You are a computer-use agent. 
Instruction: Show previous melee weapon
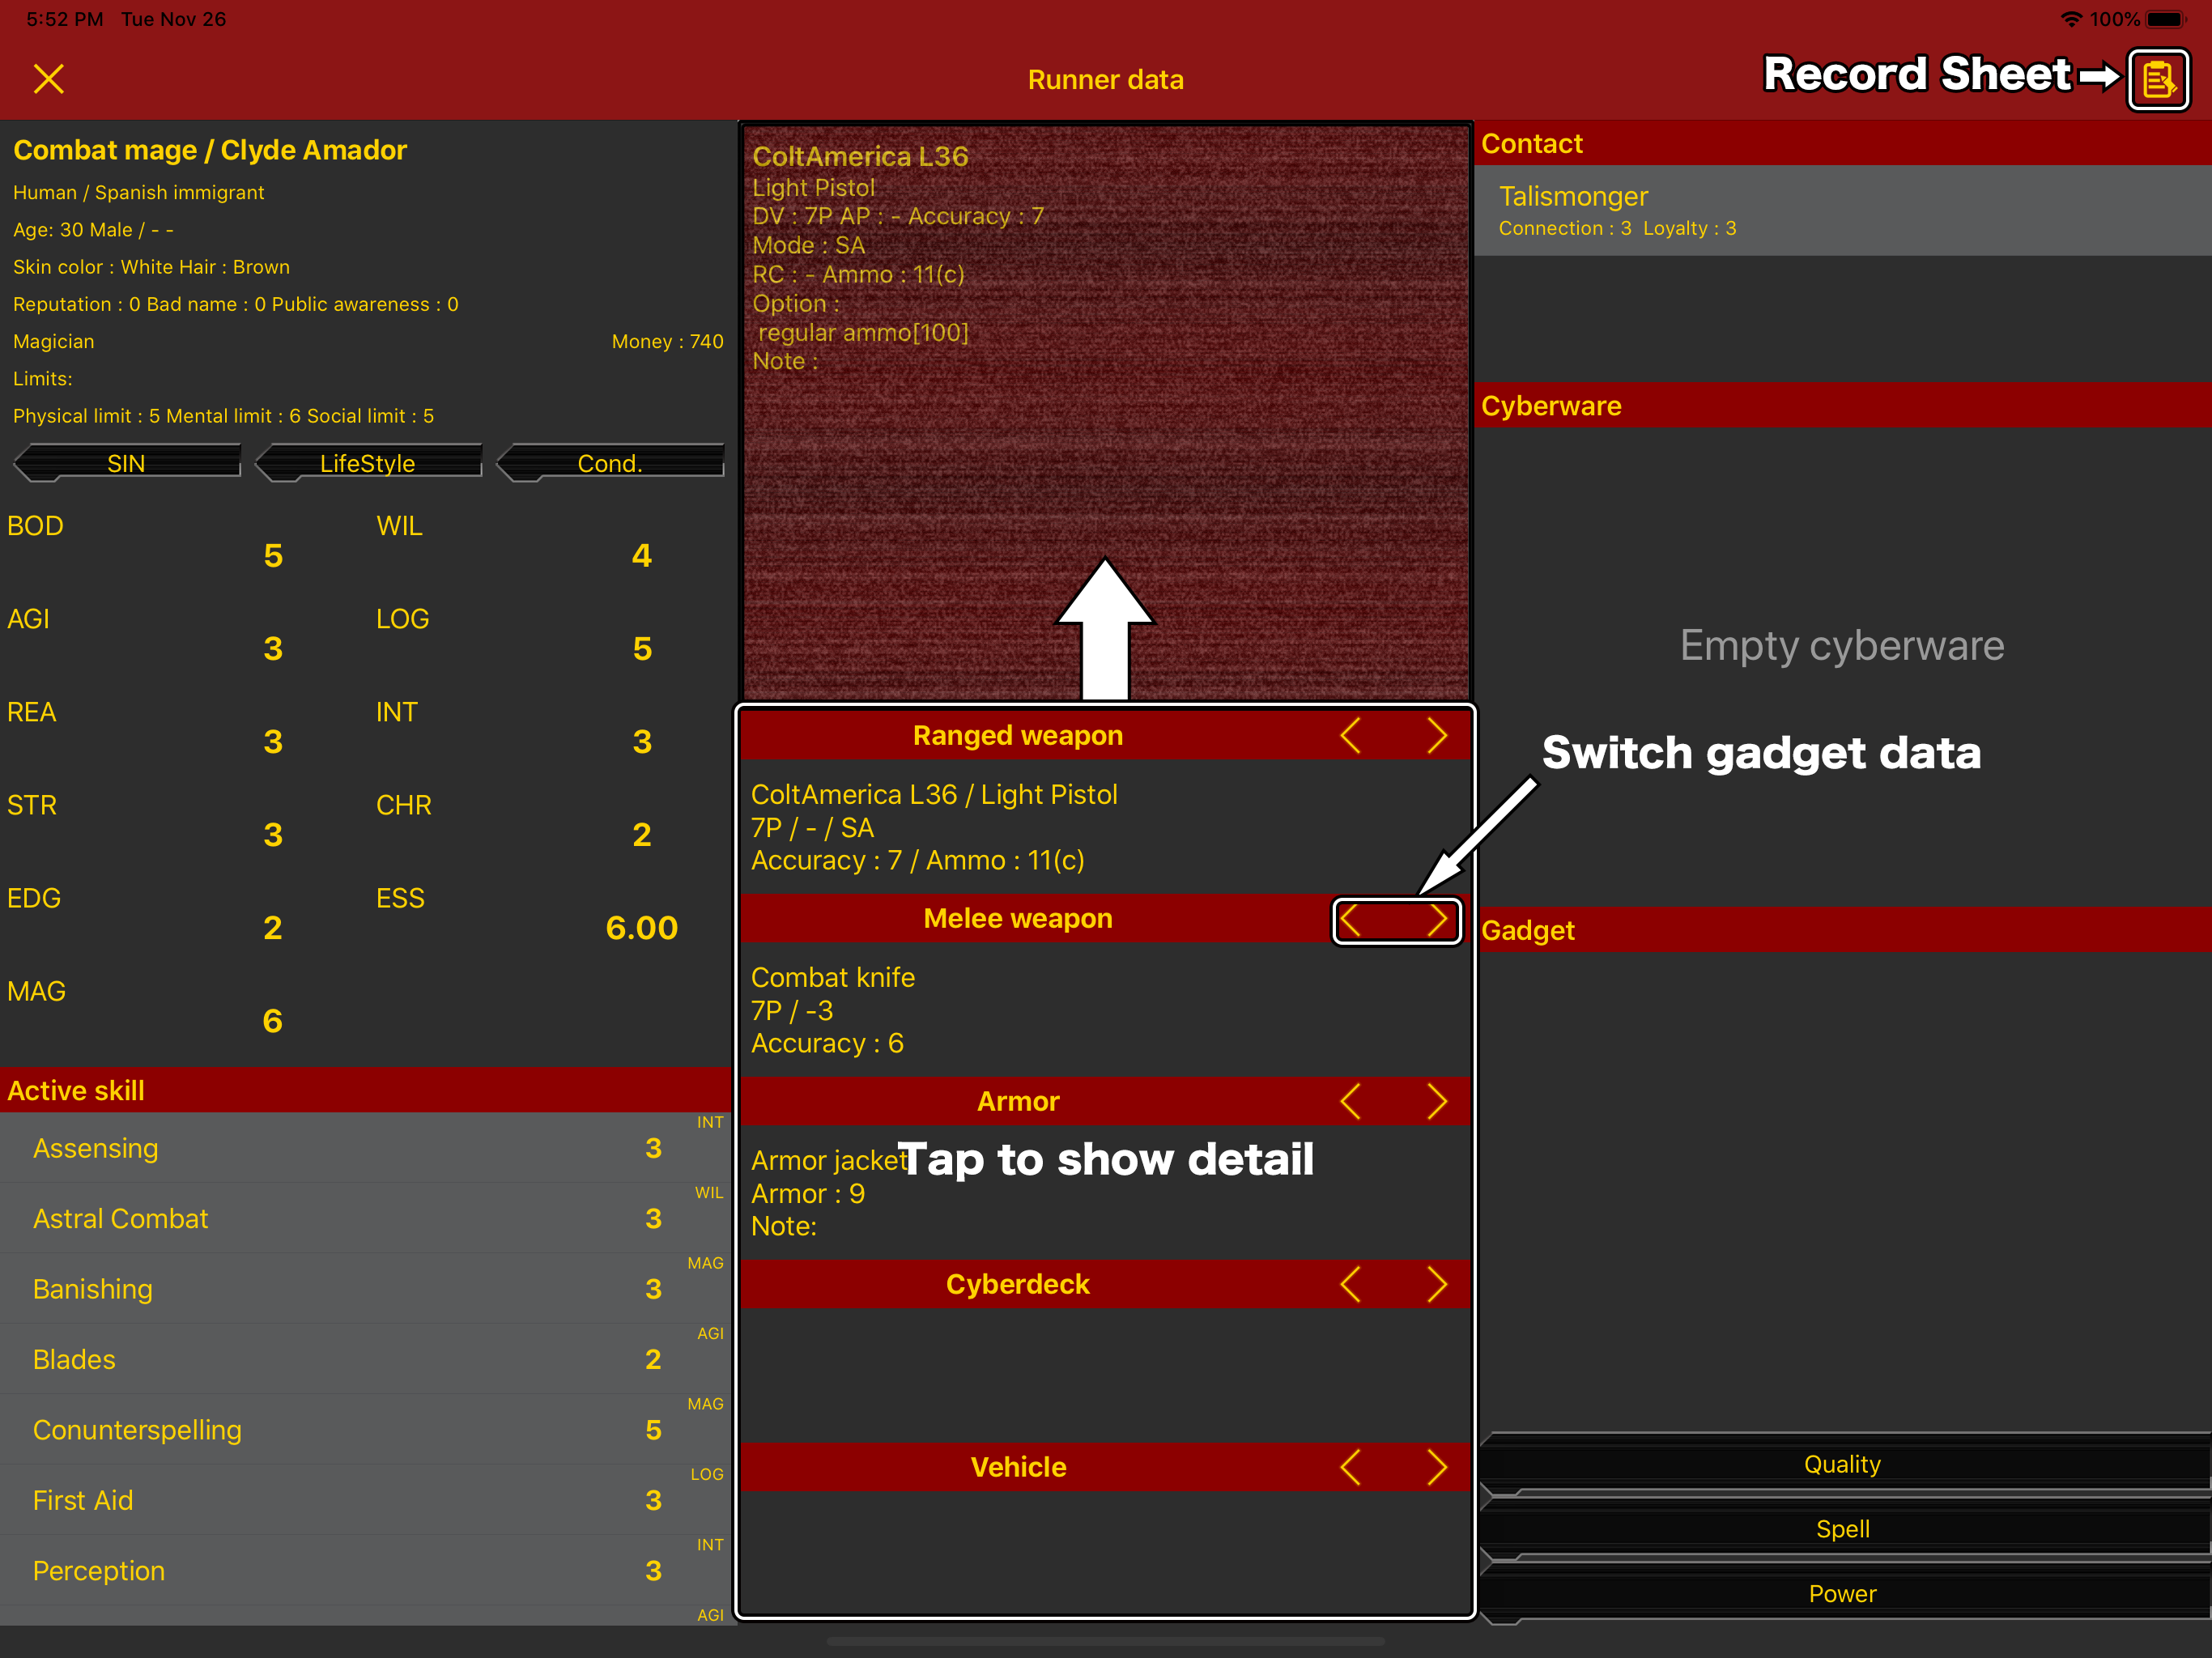pos(1351,919)
